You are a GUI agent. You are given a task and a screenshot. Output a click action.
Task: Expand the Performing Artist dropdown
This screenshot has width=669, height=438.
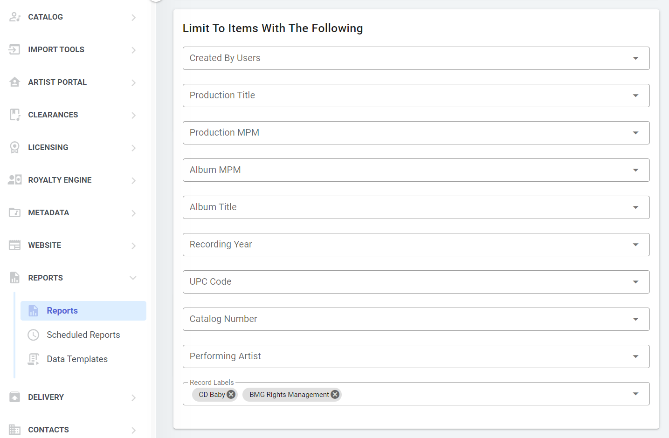635,356
